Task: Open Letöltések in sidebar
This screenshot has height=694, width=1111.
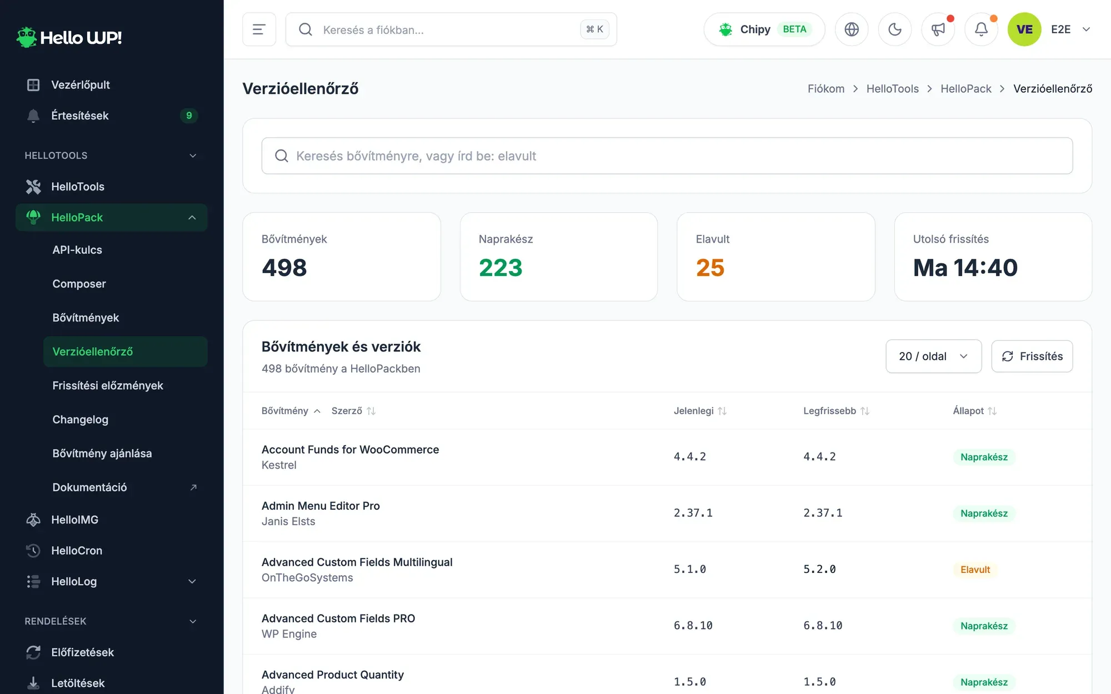Action: (111, 683)
